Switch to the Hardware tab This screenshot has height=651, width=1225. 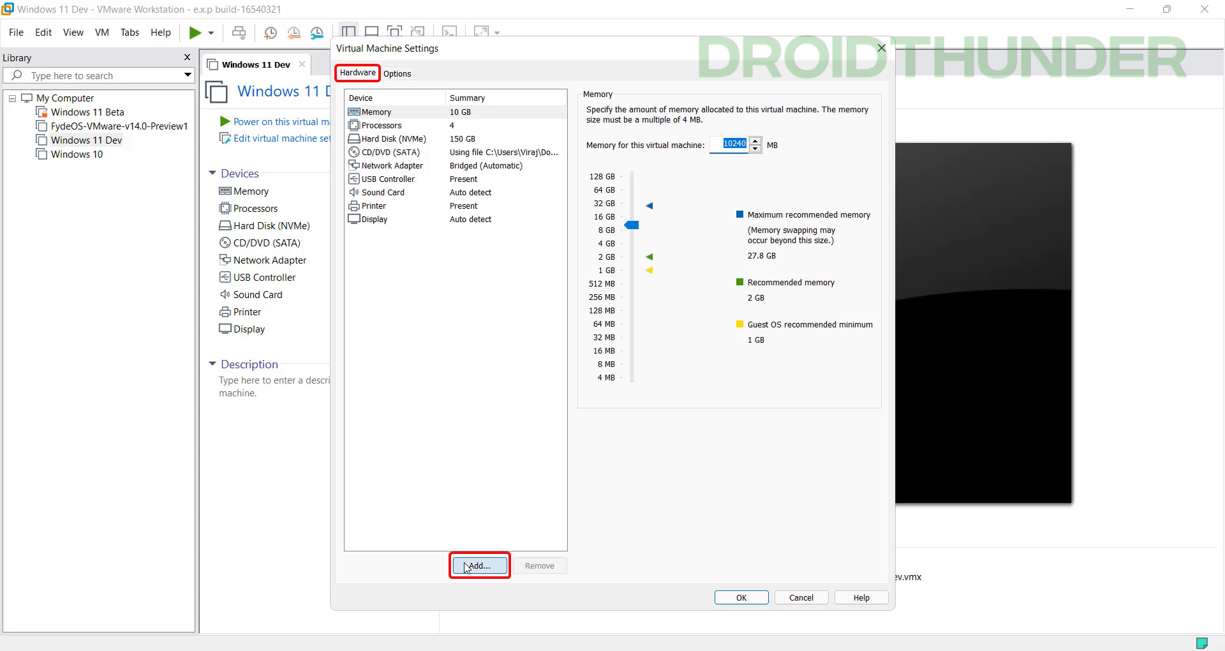point(357,73)
